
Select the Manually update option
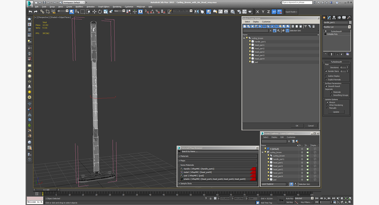(327, 108)
